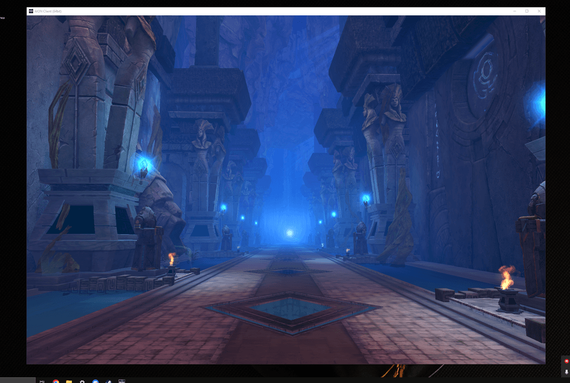Click the white device icon in tray popup
Image resolution: width=570 pixels, height=383 pixels.
coord(566,372)
